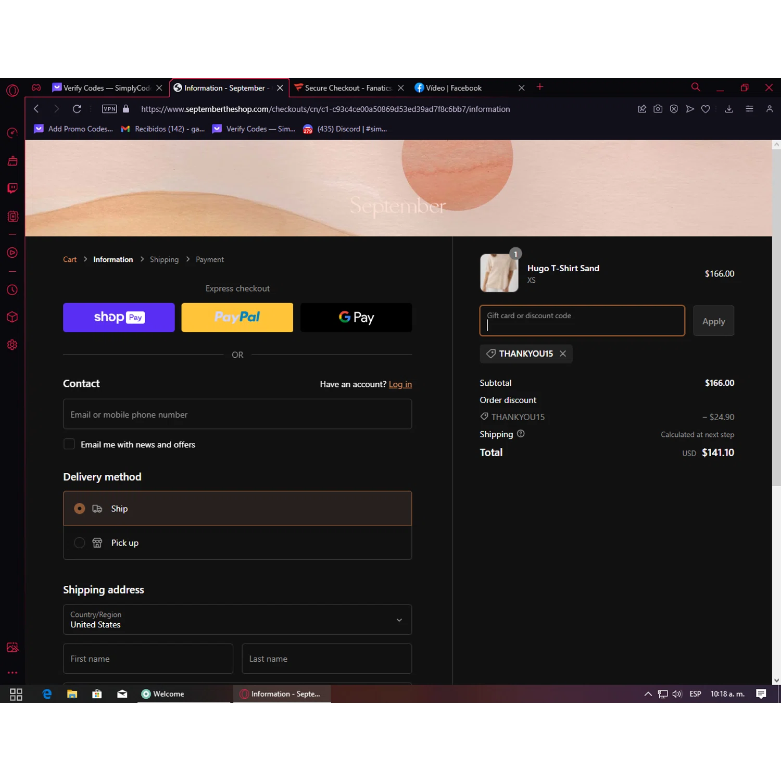Remove the THANKYOU15 discount code
This screenshot has height=781, width=781.
563,354
